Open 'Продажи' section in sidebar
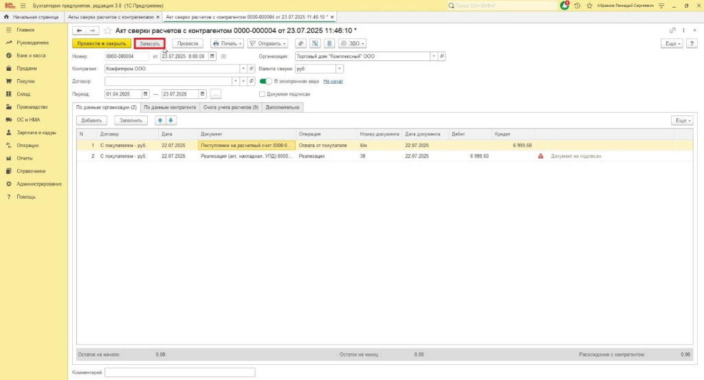The height and width of the screenshot is (380, 704). [x=26, y=69]
